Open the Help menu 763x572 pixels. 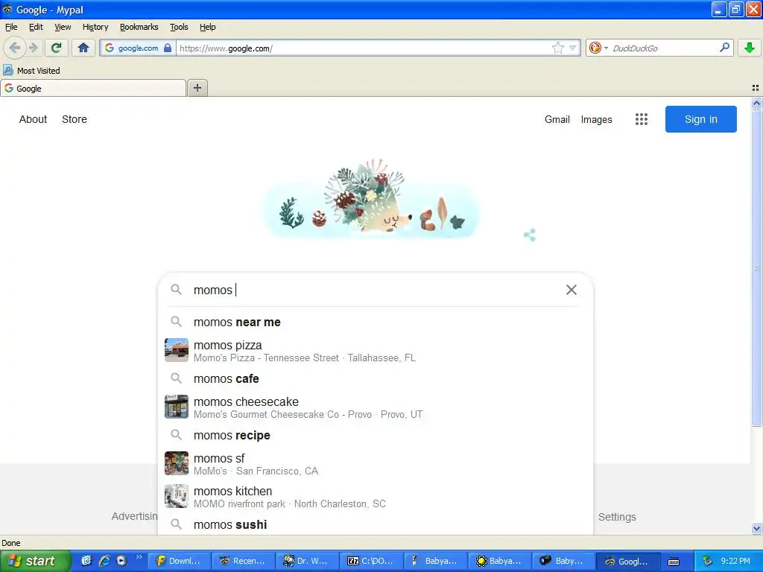tap(207, 27)
